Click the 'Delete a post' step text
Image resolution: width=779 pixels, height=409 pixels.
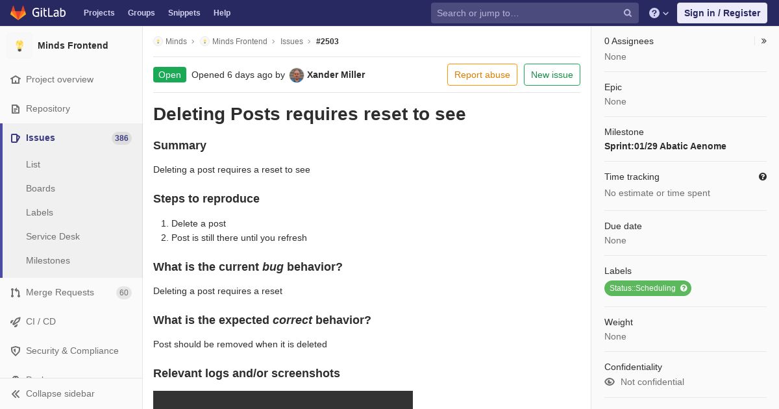199,223
